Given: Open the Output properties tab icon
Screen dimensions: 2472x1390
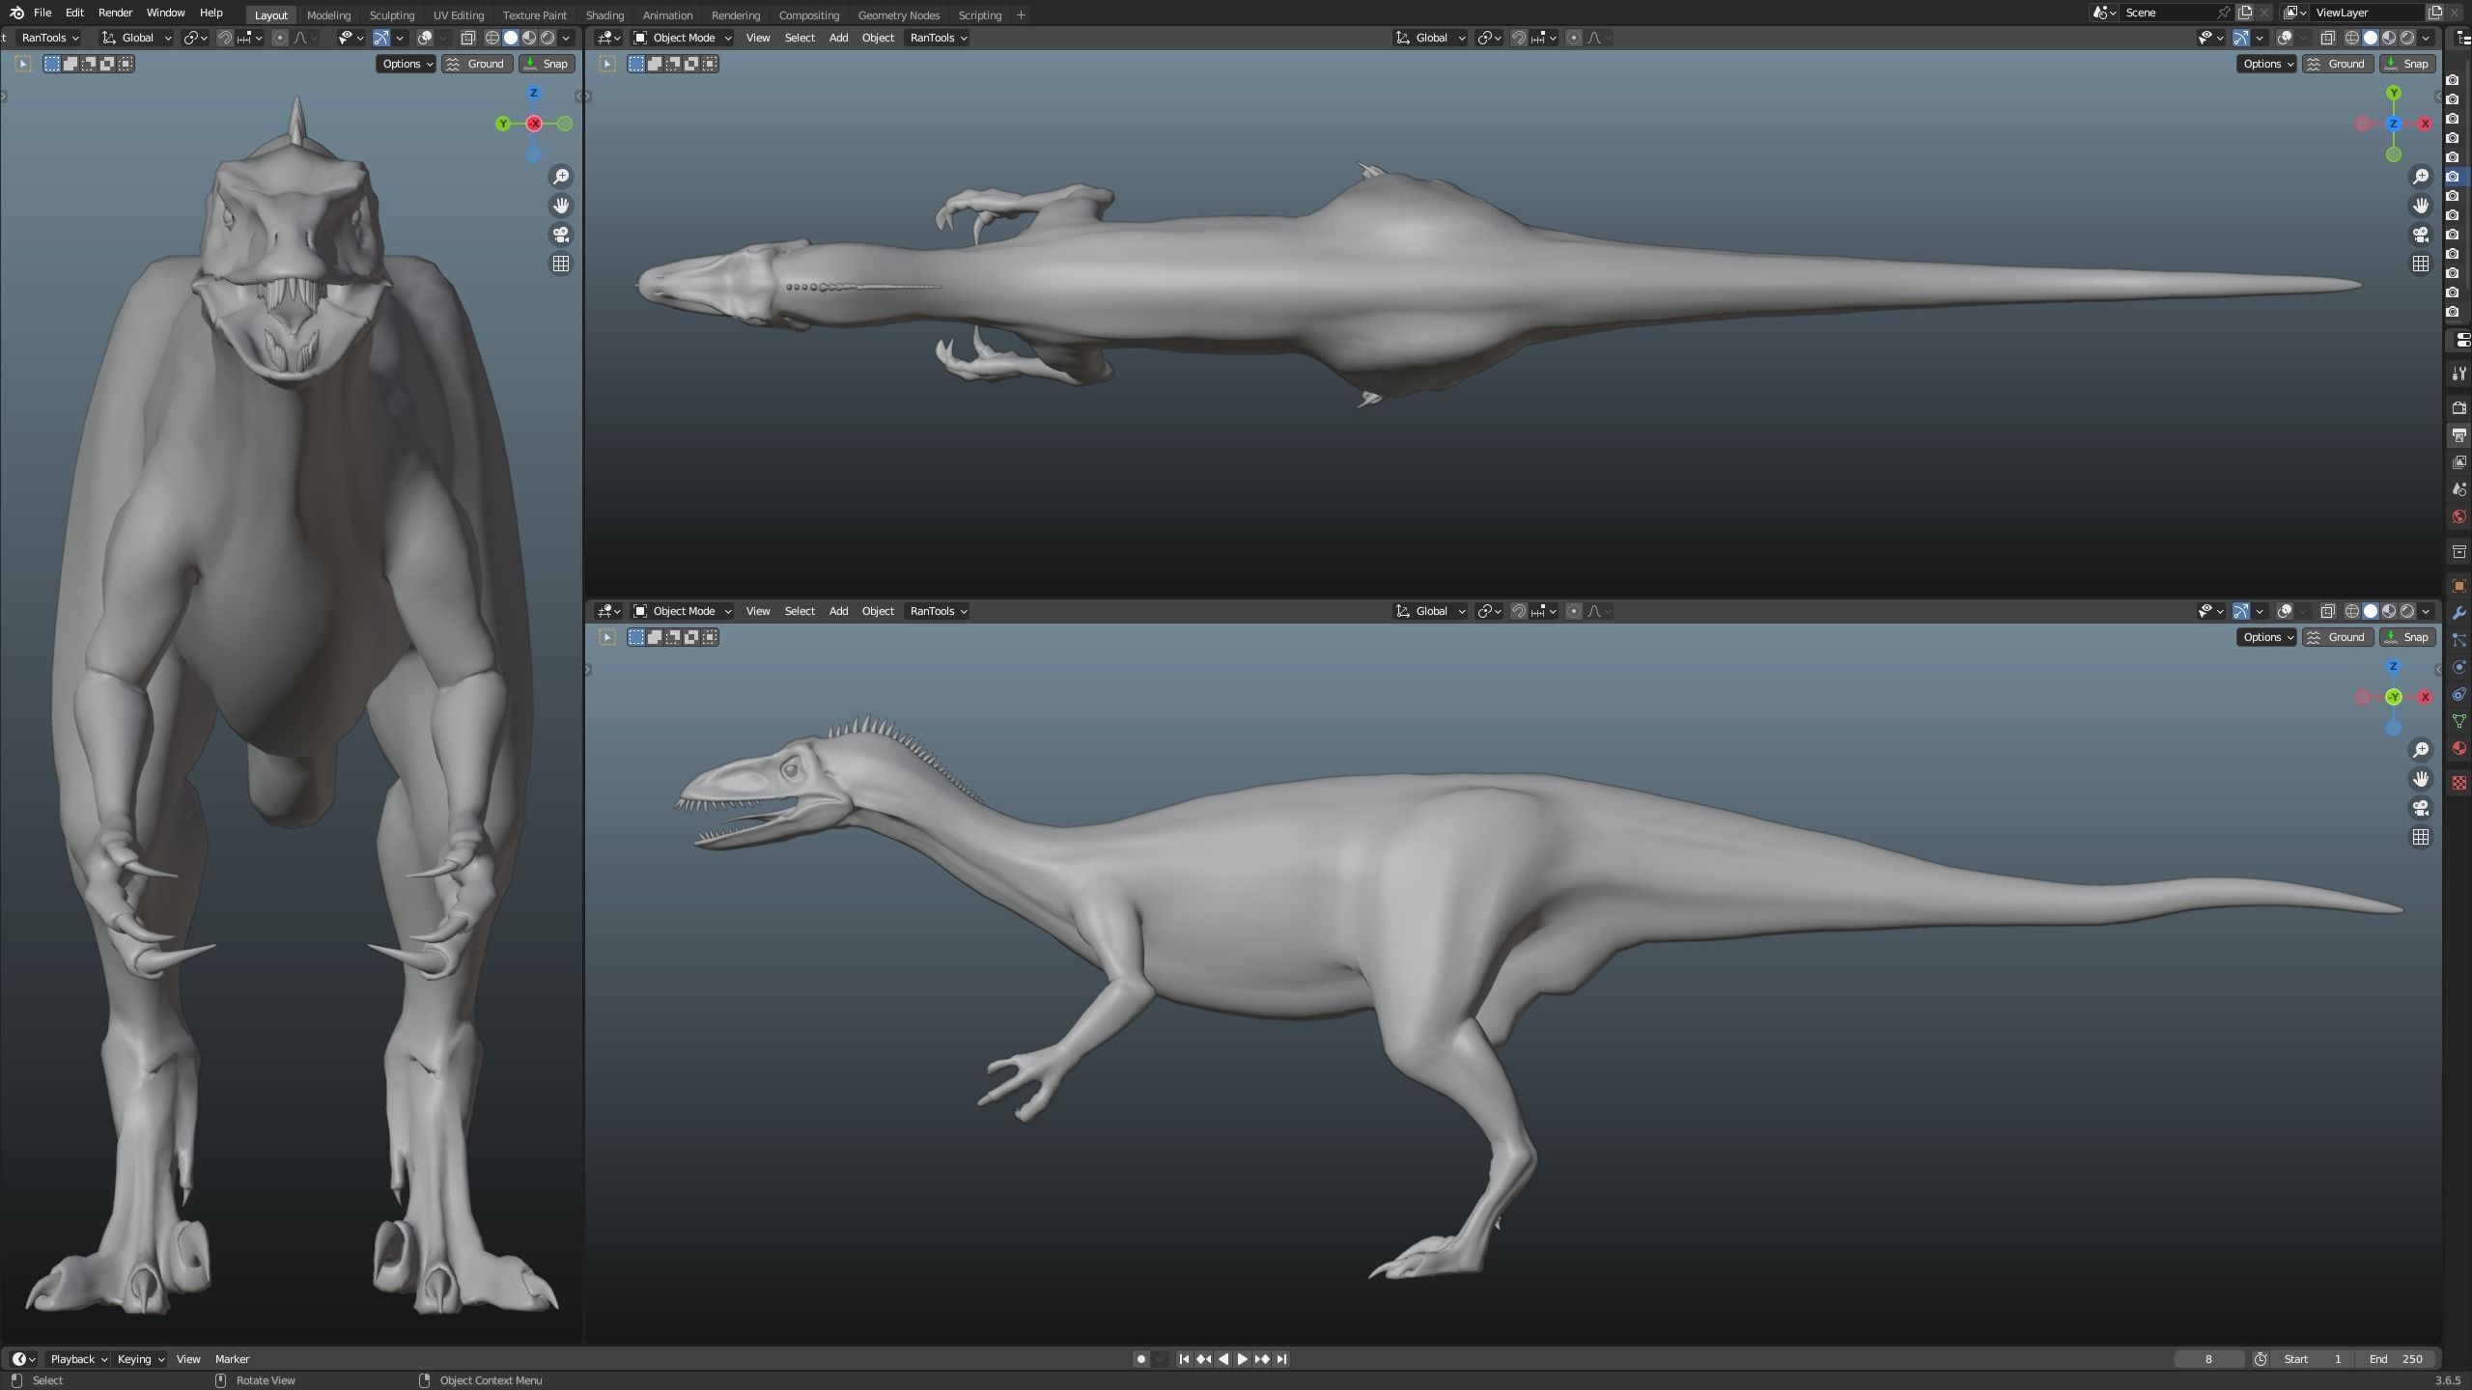Looking at the screenshot, I should [x=2459, y=435].
